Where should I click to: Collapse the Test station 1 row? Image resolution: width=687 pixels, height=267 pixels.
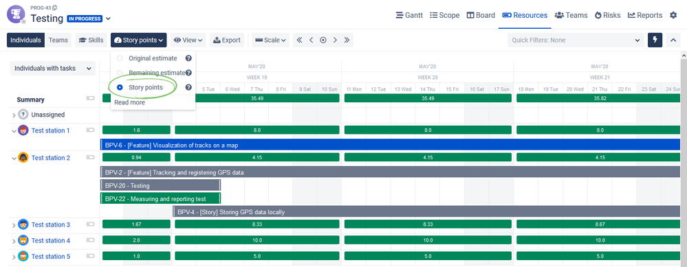coord(14,130)
